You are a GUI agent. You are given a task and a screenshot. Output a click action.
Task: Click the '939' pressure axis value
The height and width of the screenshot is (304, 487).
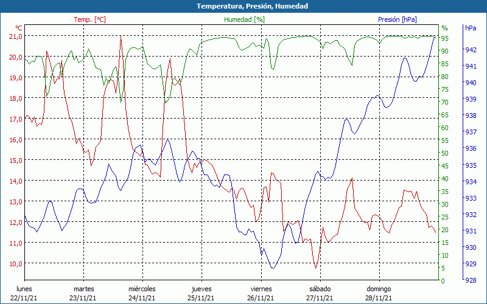coord(471,99)
